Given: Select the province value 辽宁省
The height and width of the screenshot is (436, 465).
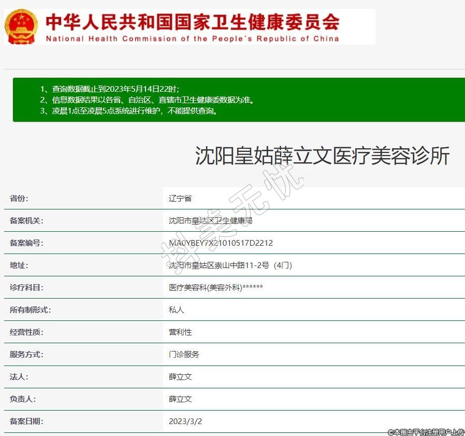Looking at the screenshot, I should click(x=180, y=198).
